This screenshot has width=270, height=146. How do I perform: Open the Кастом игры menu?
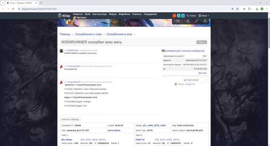click(x=99, y=14)
